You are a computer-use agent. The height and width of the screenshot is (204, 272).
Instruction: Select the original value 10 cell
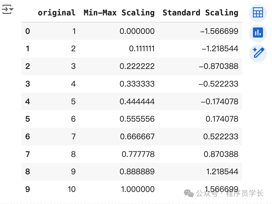click(72, 189)
